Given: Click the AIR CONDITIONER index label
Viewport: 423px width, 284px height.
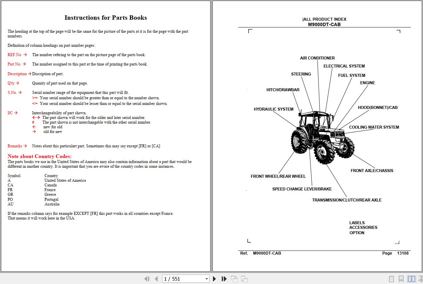Looking at the screenshot, I should (x=317, y=58).
